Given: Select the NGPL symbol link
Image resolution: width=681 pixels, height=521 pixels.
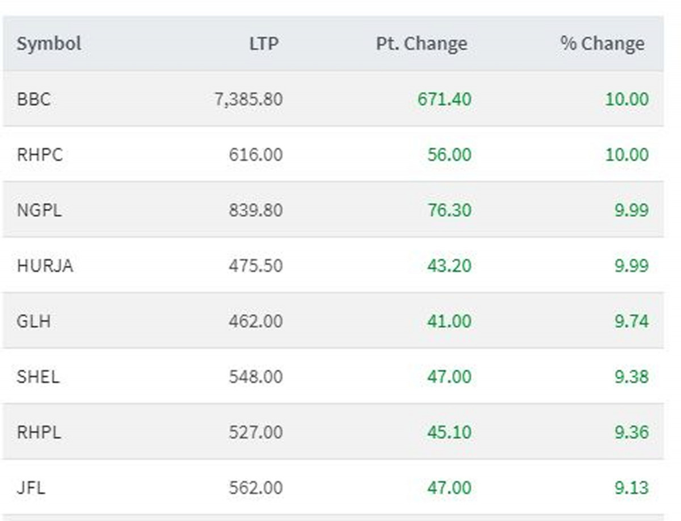Looking at the screenshot, I should click(39, 210).
